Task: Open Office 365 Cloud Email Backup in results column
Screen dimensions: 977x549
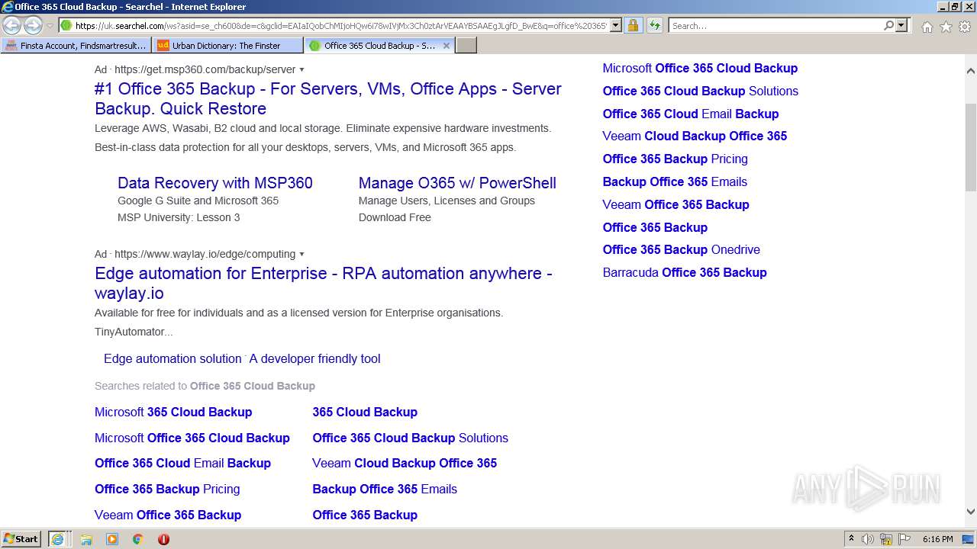Action: coord(182,463)
